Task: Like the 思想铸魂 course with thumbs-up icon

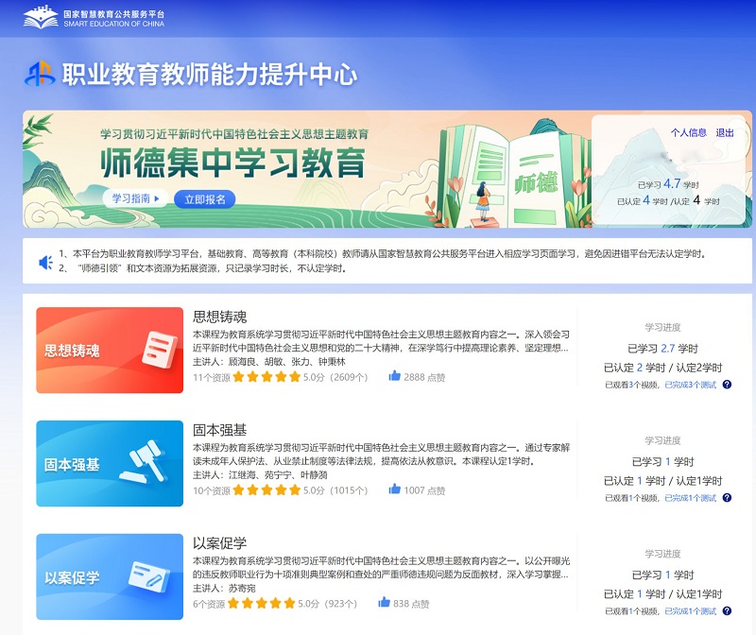Action: pos(395,376)
